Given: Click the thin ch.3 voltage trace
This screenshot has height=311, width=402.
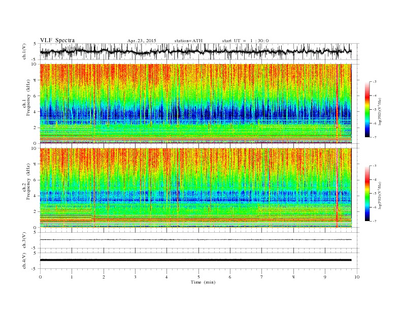Looking at the screenshot, I should pyautogui.click(x=195, y=240).
